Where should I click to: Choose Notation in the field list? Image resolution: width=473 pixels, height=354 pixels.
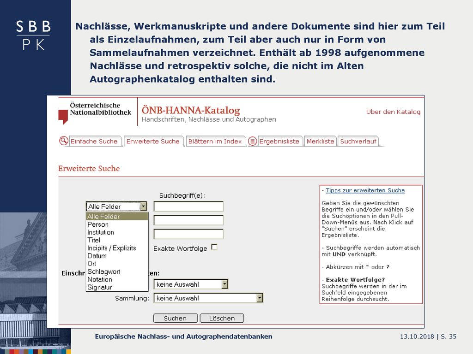coord(117,279)
